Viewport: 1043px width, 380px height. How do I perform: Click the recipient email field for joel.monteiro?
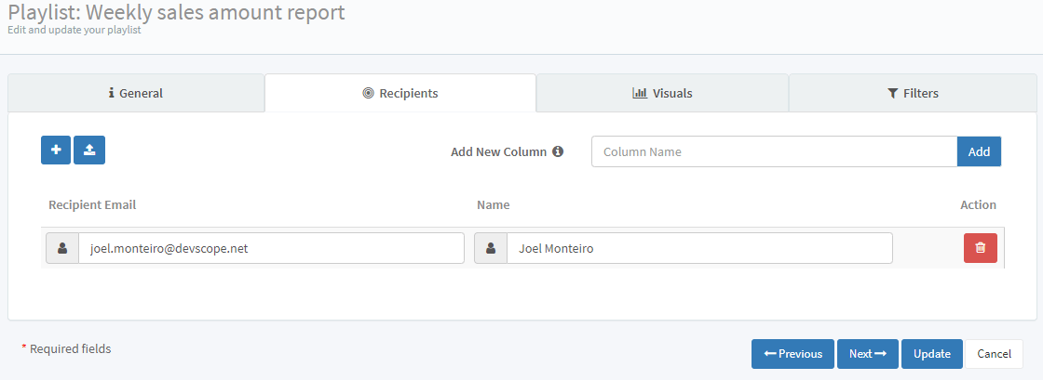271,248
